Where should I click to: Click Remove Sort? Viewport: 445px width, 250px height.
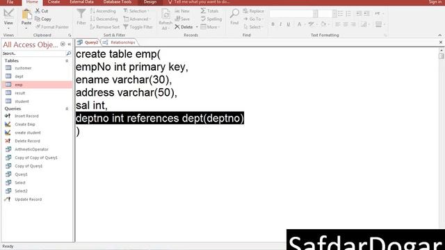tap(105, 27)
